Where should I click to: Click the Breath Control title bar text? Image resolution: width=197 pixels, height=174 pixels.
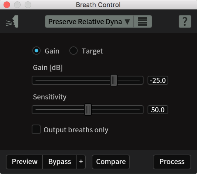click(x=98, y=5)
